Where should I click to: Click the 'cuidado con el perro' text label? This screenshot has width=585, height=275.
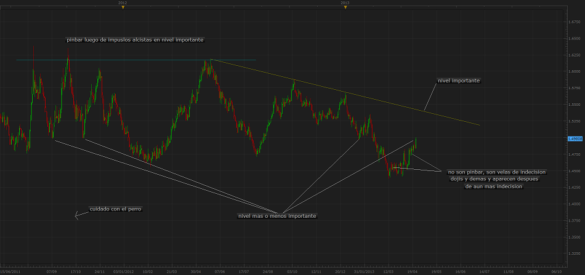coord(119,209)
